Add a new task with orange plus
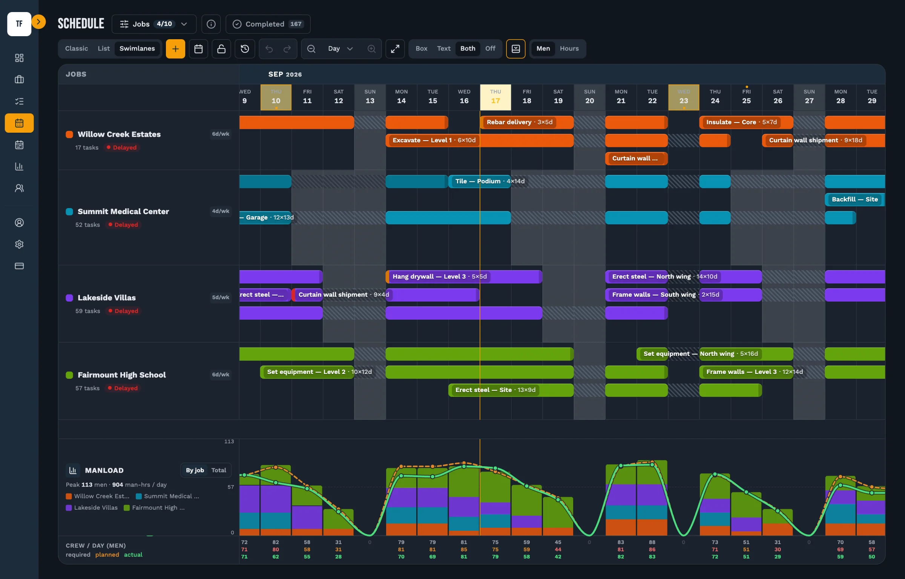Viewport: 905px width, 579px height. (x=175, y=49)
